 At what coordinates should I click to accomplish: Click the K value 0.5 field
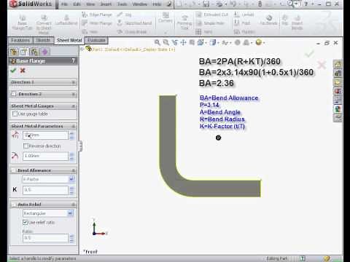45,190
